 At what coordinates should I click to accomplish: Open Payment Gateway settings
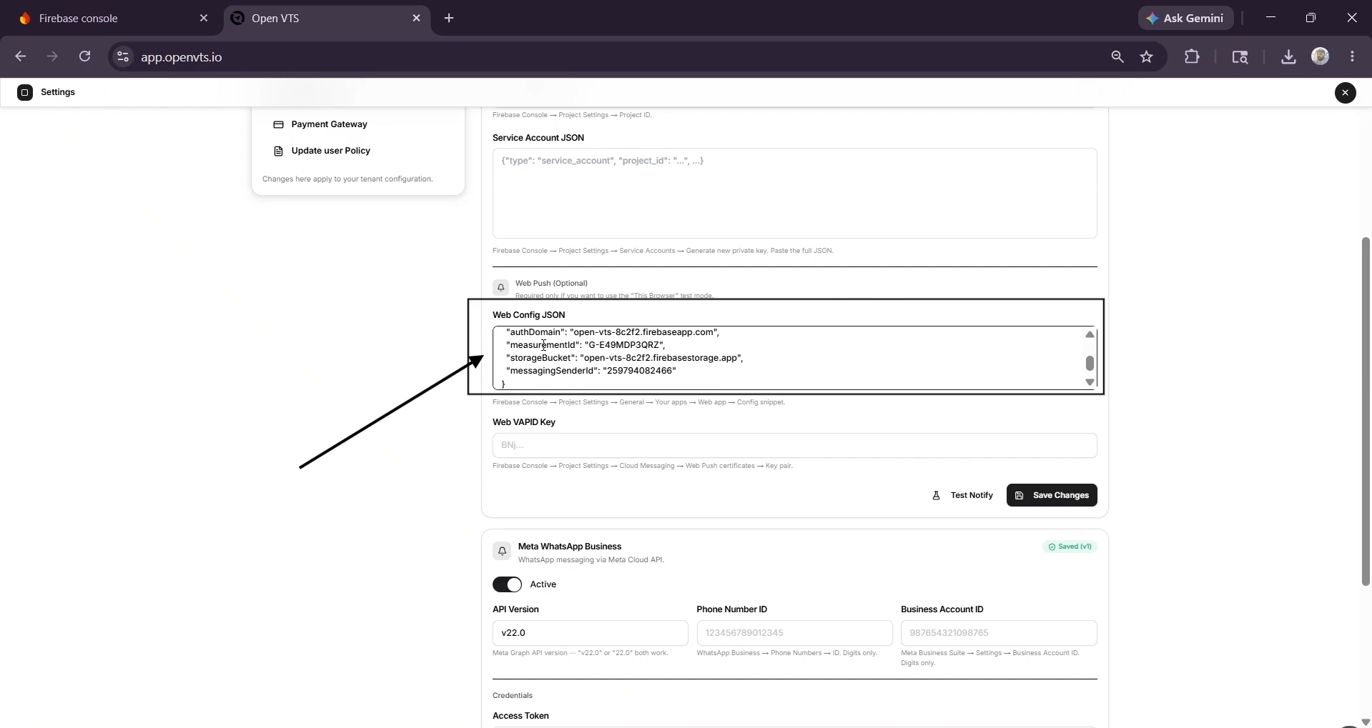329,124
